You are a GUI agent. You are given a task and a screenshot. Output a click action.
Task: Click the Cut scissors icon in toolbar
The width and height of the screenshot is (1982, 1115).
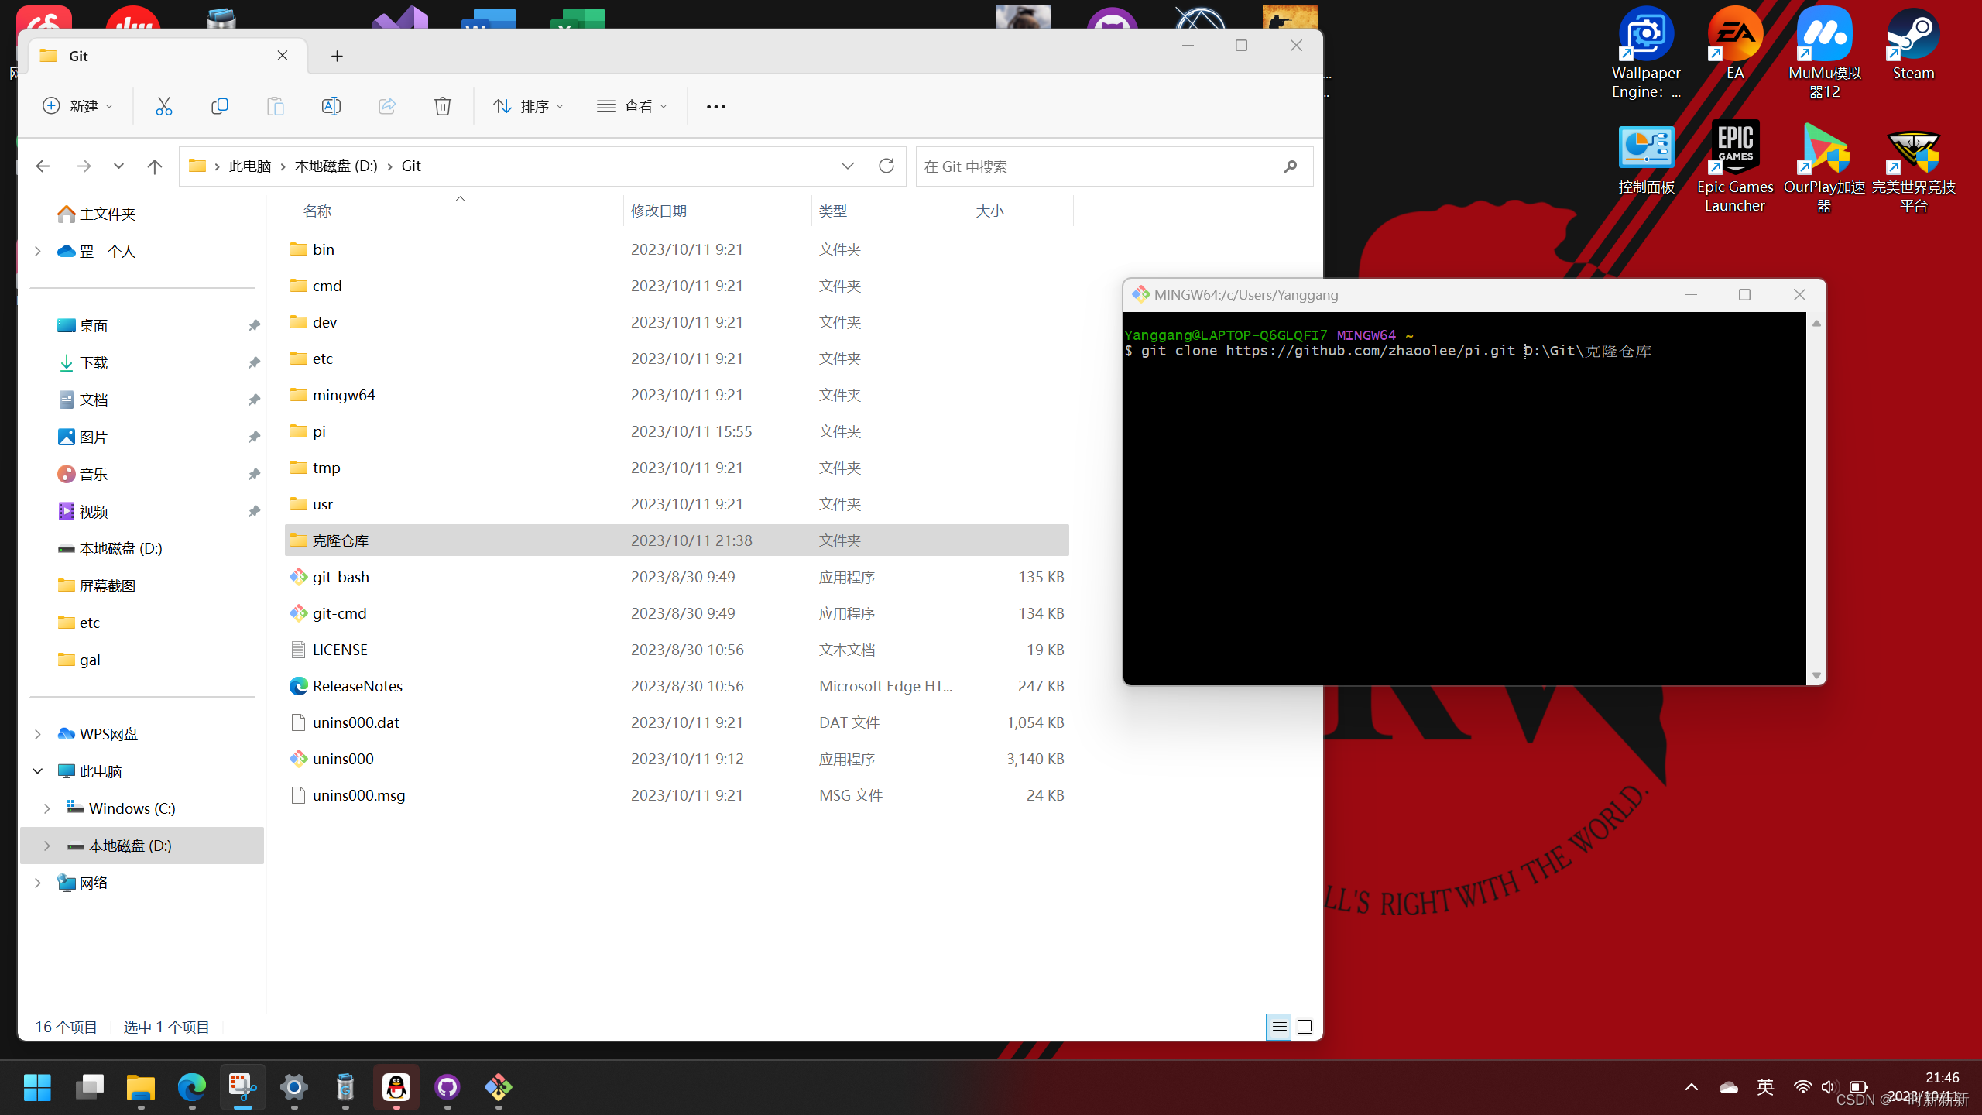pos(163,106)
